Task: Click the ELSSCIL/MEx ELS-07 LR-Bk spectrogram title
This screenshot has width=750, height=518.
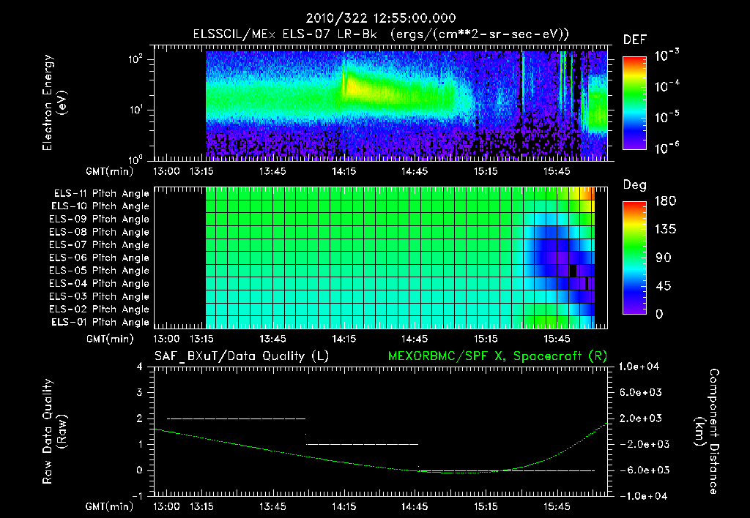Action: (x=381, y=34)
